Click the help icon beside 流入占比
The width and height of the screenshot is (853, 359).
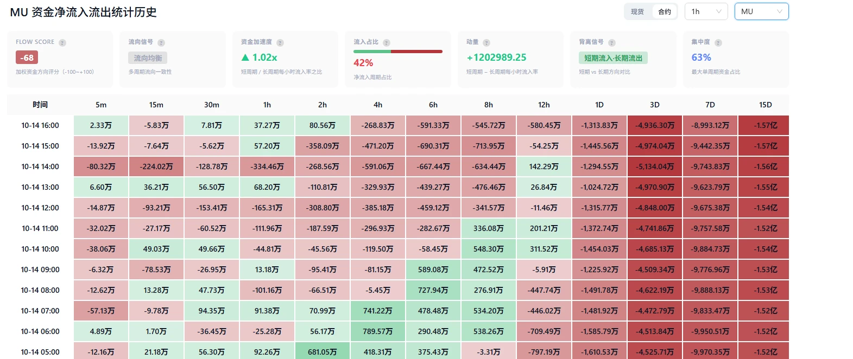(x=387, y=43)
